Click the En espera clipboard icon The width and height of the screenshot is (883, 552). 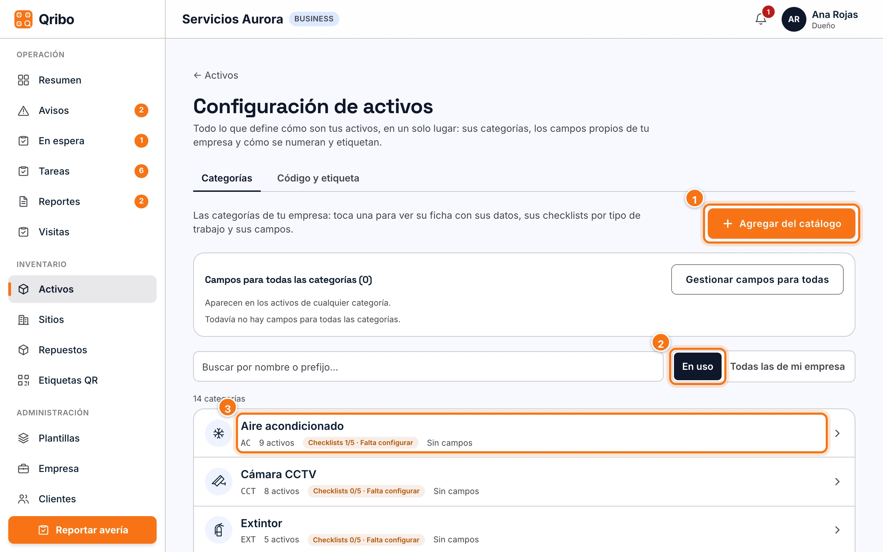click(x=23, y=140)
